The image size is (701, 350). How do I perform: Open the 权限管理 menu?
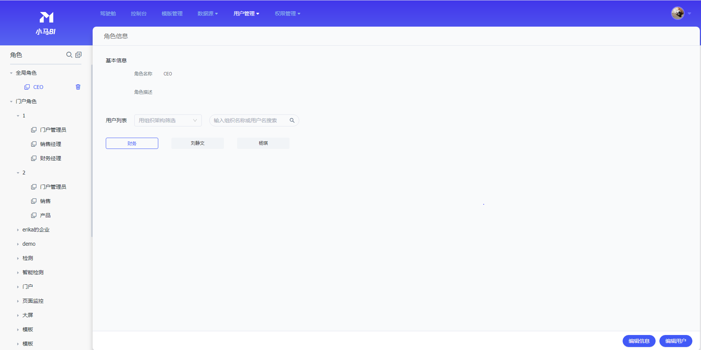pyautogui.click(x=287, y=14)
